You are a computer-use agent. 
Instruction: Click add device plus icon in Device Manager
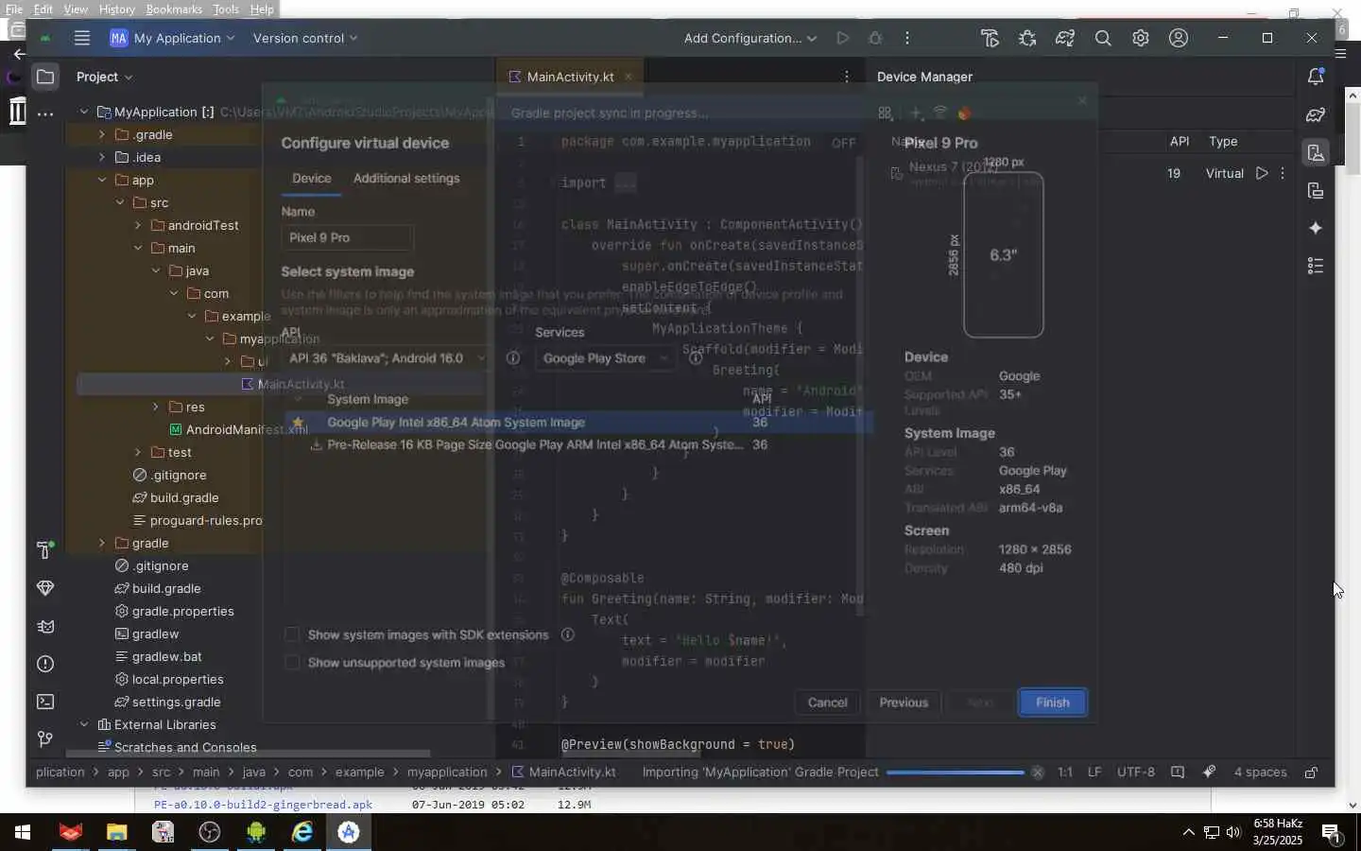(x=915, y=113)
